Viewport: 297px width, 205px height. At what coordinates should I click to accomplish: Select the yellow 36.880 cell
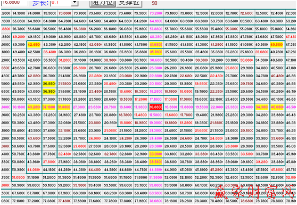point(49,84)
